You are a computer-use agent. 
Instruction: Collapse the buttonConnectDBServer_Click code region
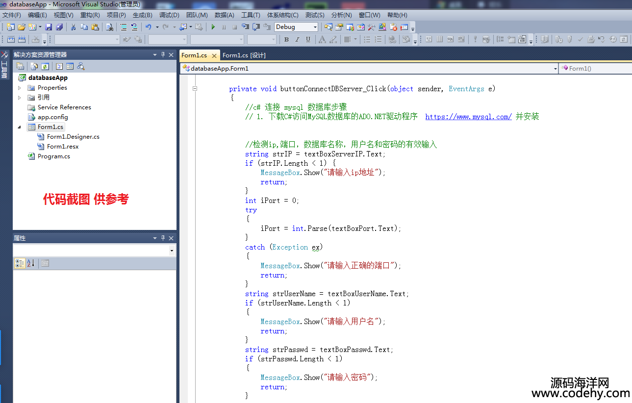[195, 89]
